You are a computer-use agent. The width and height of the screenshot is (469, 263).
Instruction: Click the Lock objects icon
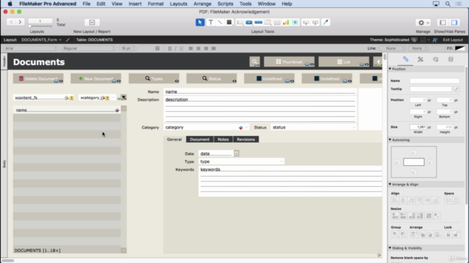pos(448,235)
